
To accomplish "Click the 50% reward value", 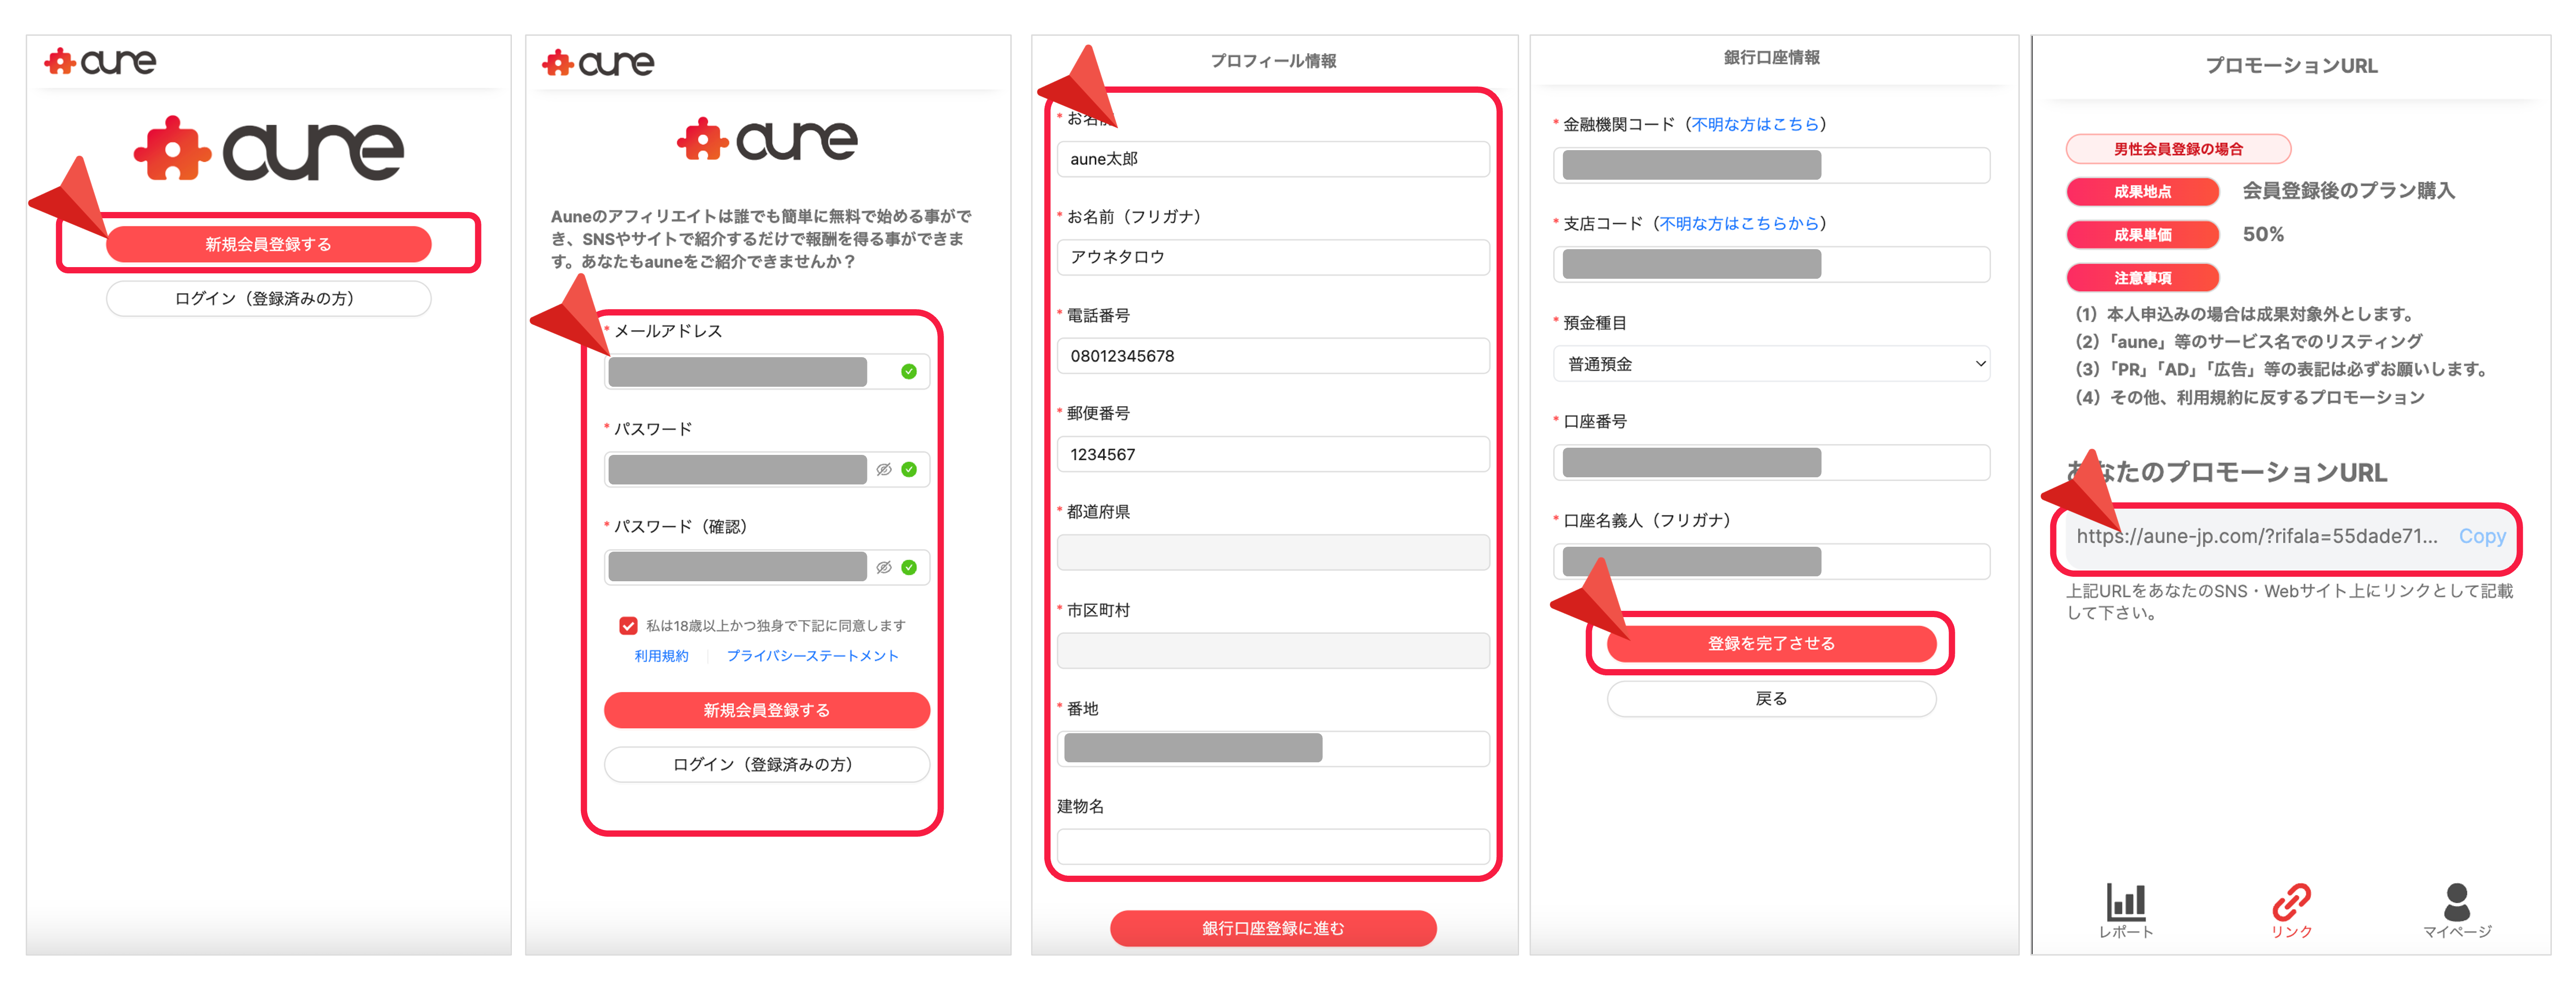I will point(2263,234).
